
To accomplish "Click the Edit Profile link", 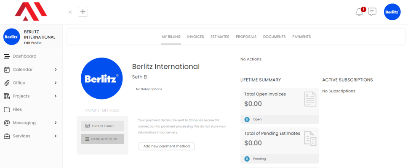I will (33, 43).
